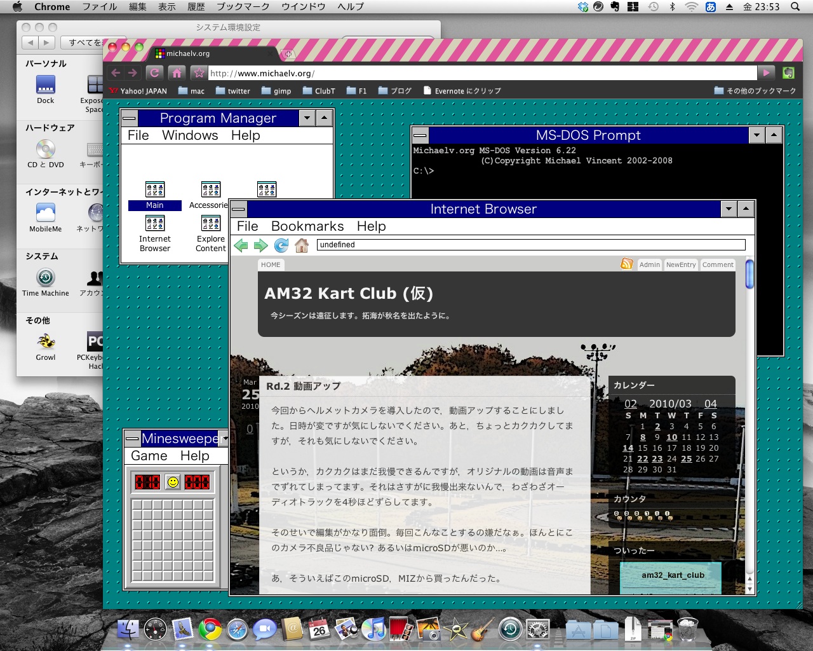Viewport: 813px width, 651px height.
Task: Go home in the Internet Browser window
Action: pos(302,245)
